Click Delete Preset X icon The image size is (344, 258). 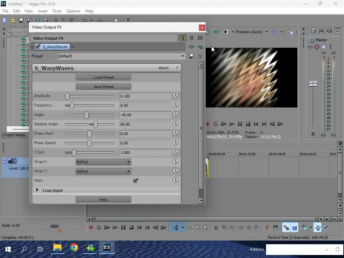200,56
